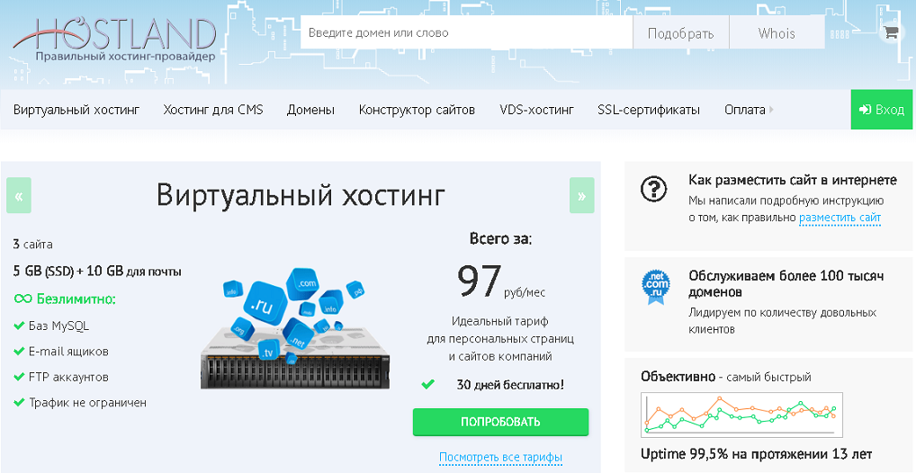The height and width of the screenshot is (473, 916).
Task: Open the shopping cart icon
Action: (891, 32)
